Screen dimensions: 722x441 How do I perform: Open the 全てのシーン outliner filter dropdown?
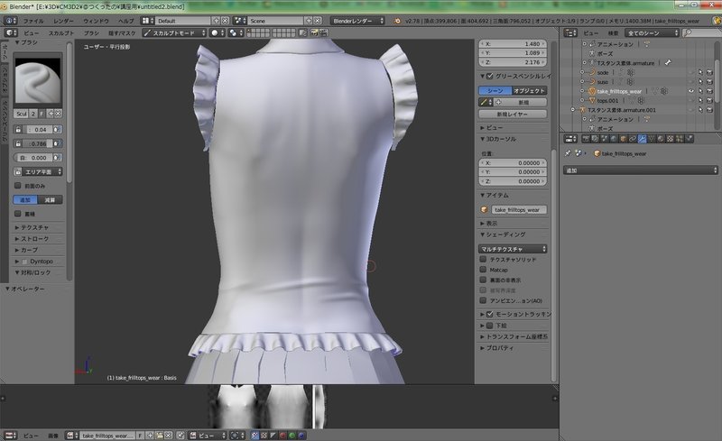(652, 32)
